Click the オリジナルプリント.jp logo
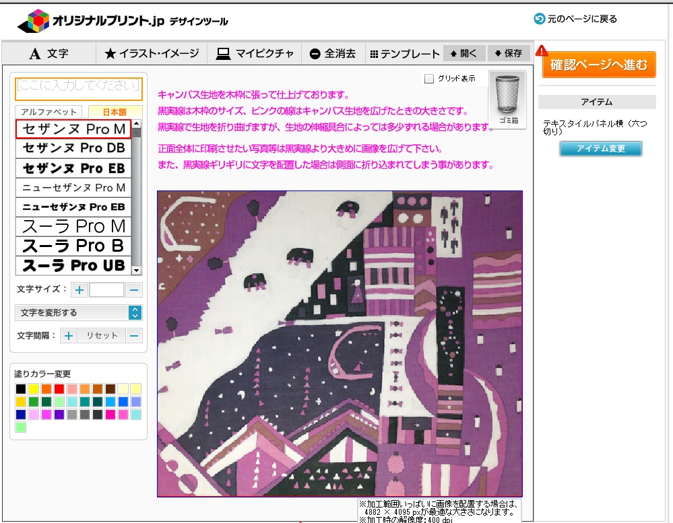This screenshot has height=523, width=673. (x=123, y=21)
